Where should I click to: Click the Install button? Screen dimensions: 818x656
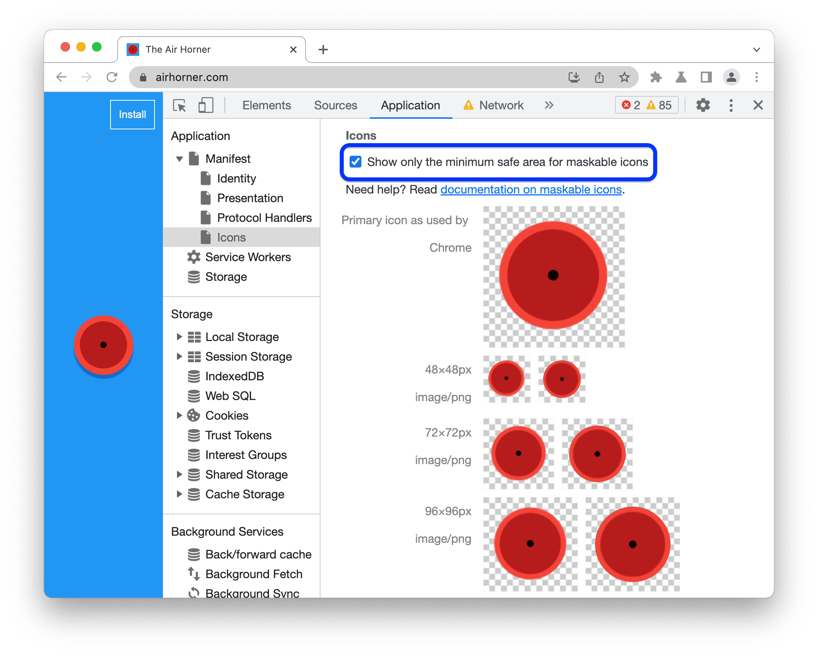coord(131,114)
